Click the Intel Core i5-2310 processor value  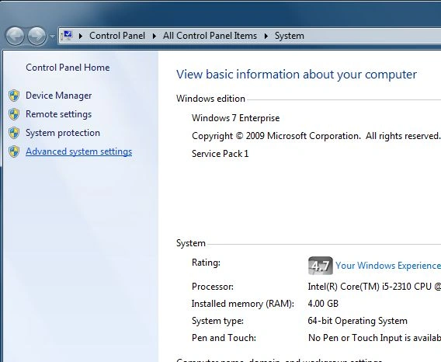click(x=374, y=287)
